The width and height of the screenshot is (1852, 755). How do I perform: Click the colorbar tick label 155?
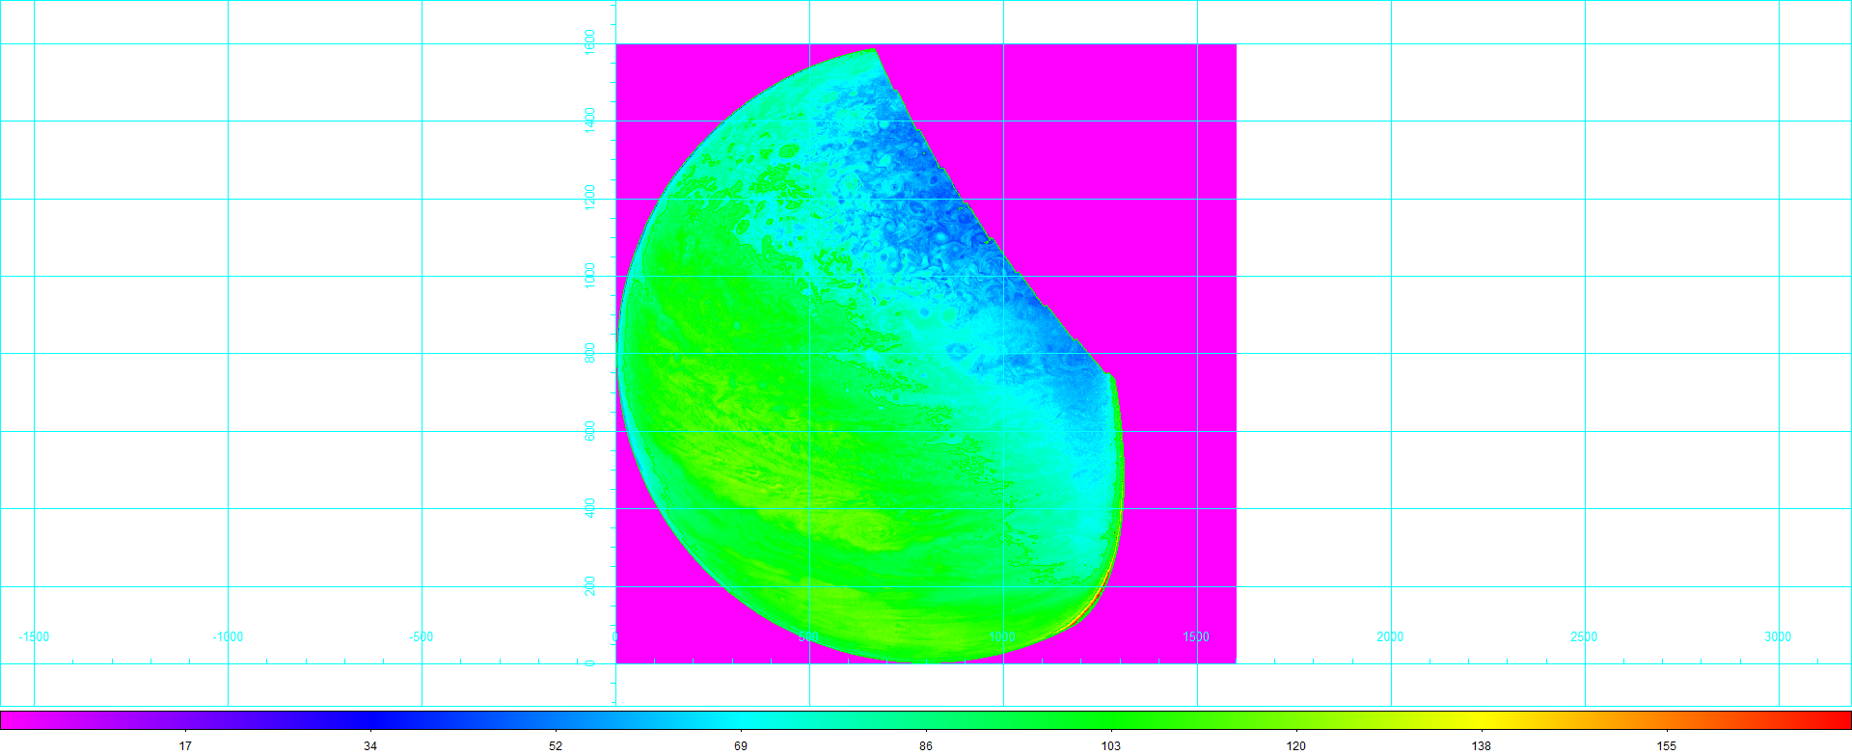pyautogui.click(x=1666, y=745)
